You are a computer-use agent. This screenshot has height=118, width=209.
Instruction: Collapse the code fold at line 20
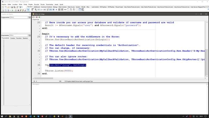pyautogui.click(x=41, y=23)
